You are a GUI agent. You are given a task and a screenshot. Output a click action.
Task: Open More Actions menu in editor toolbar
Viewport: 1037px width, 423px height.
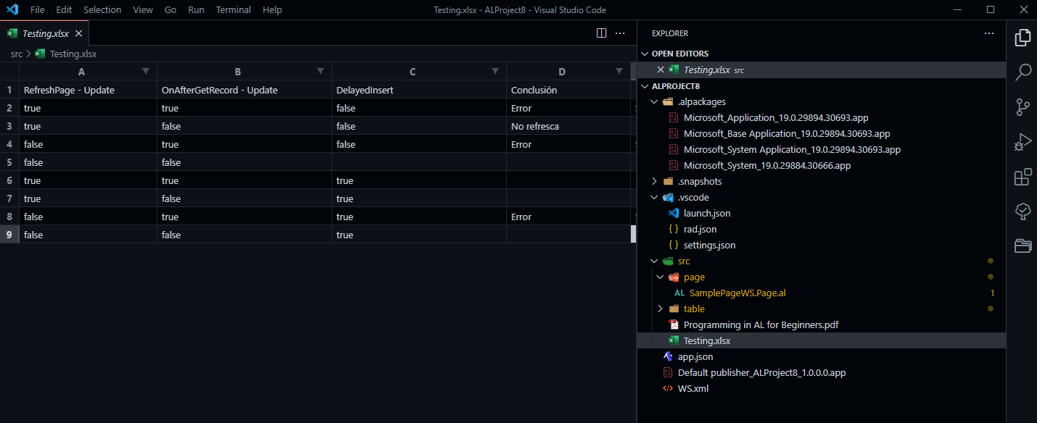point(620,33)
